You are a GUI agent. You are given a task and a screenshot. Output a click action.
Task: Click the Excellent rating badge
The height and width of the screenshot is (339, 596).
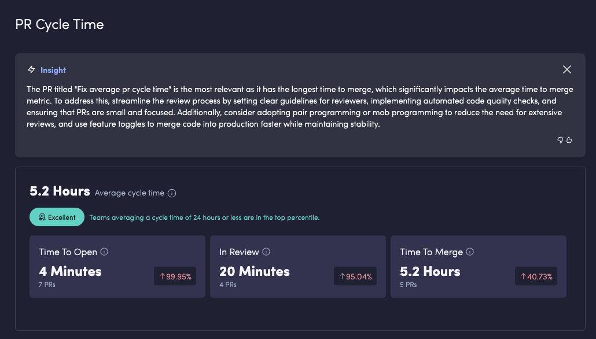click(x=57, y=218)
